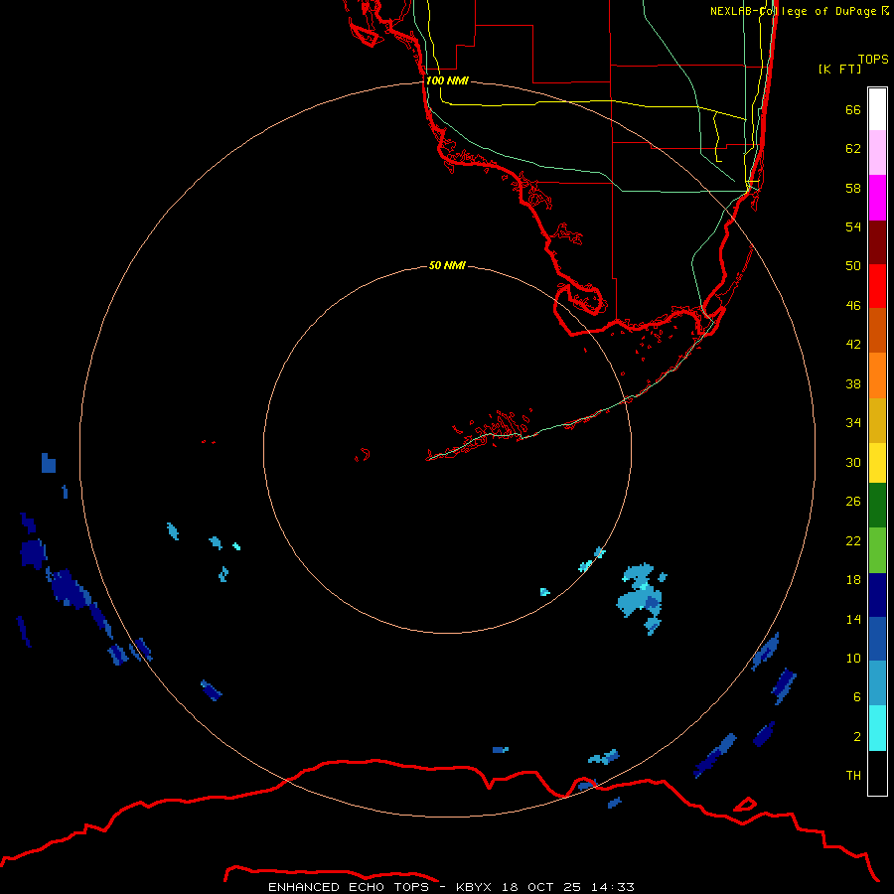Click the 54 legend value

coord(853,226)
